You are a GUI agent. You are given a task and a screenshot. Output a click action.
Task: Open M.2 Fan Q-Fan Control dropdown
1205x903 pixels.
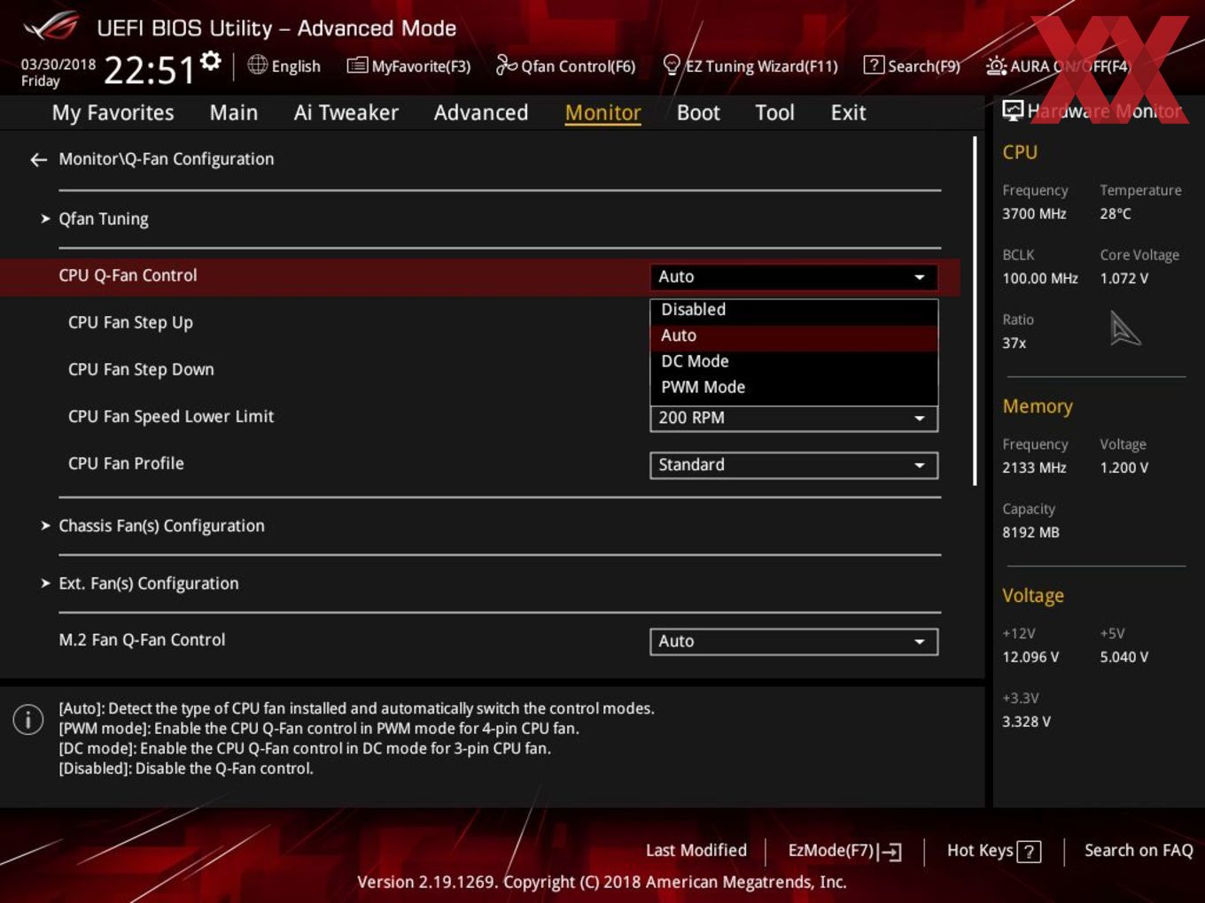click(x=793, y=641)
